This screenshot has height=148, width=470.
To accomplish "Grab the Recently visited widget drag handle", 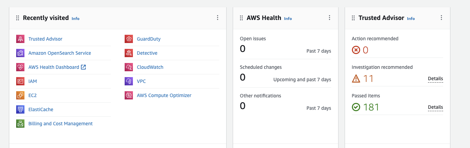I will pos(18,18).
